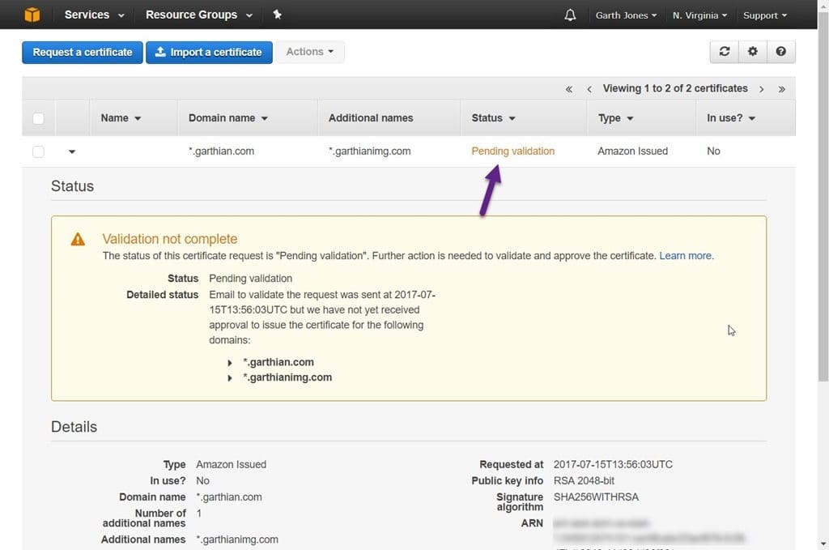The width and height of the screenshot is (829, 550).
Task: Click the Validation not complete heading
Action: (170, 239)
